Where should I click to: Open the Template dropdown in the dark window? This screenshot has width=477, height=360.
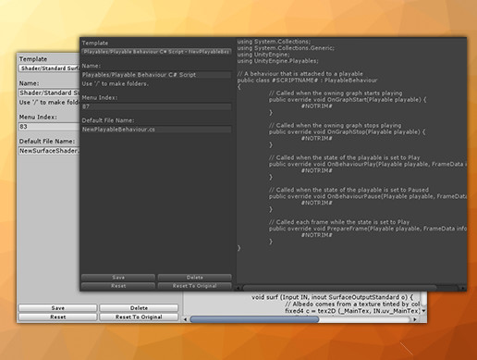(156, 52)
